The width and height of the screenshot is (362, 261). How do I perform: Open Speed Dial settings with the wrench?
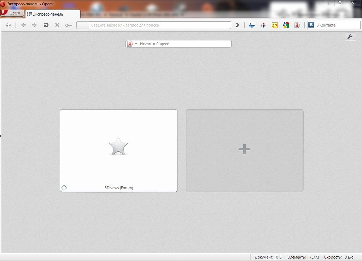(350, 36)
